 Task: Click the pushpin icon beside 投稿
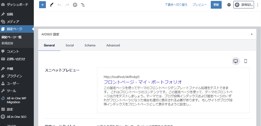3,14
